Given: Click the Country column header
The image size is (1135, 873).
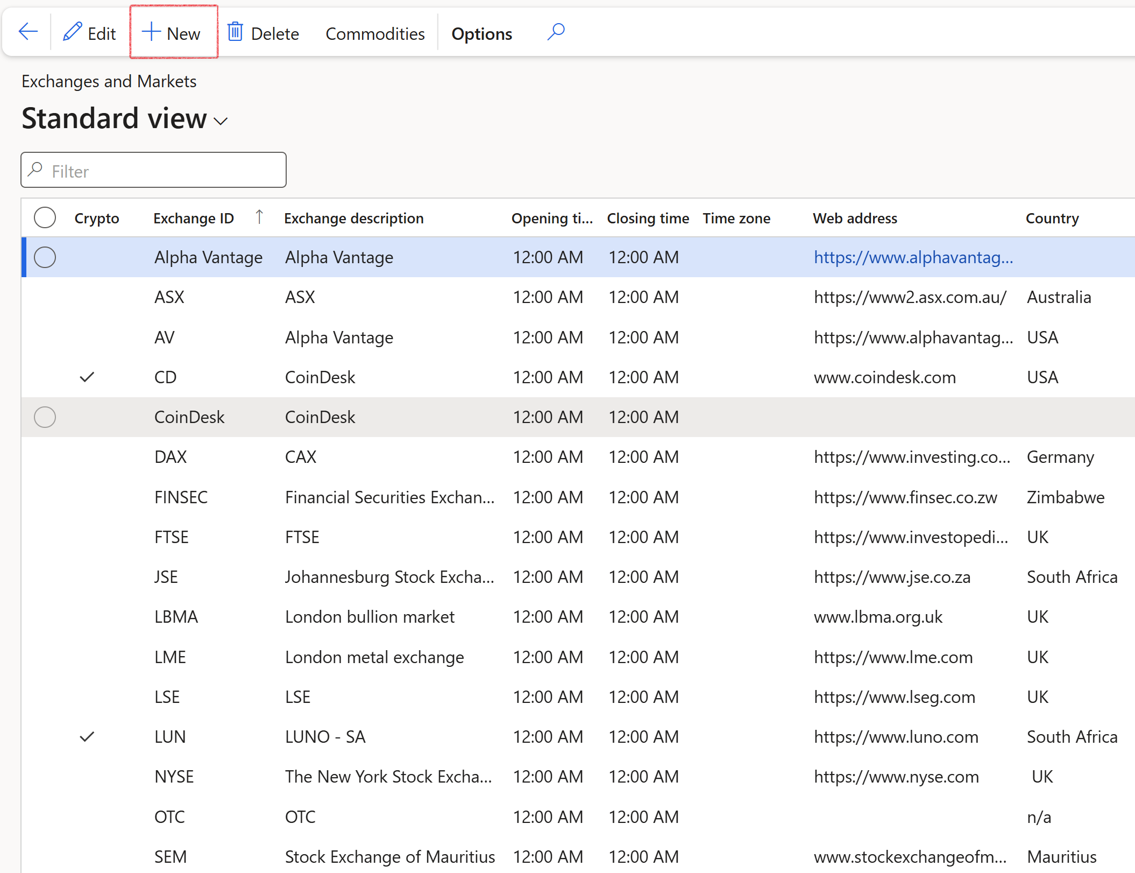Looking at the screenshot, I should coord(1052,218).
